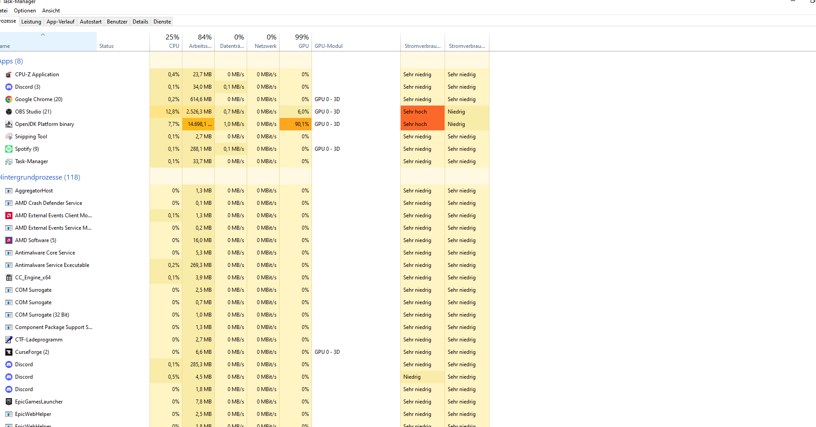Screen dimensions: 816x427
Task: Click the Task-Manager process icon
Action: pyautogui.click(x=9, y=161)
